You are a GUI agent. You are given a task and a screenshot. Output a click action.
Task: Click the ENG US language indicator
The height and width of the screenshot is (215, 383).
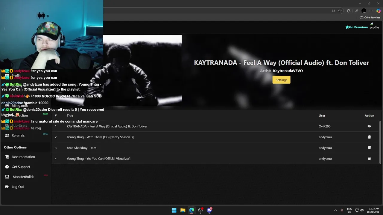(x=349, y=210)
